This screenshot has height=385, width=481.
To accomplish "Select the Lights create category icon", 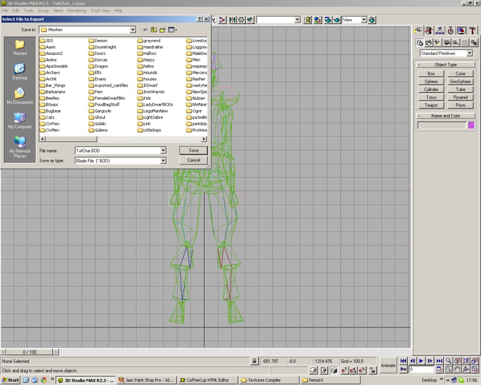I will coord(438,43).
